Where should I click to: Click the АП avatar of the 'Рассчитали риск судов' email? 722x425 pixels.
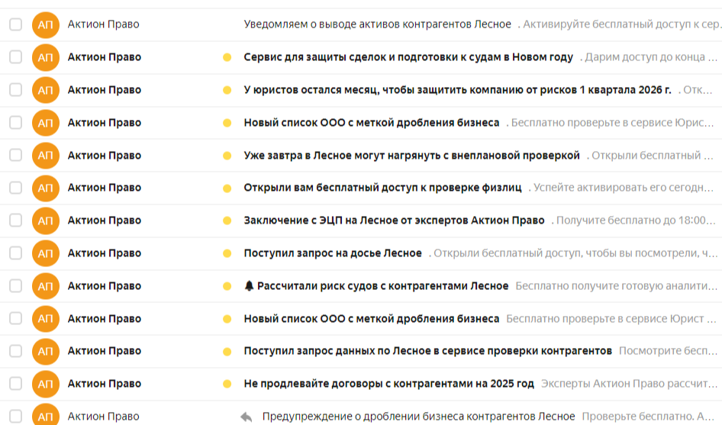point(46,286)
